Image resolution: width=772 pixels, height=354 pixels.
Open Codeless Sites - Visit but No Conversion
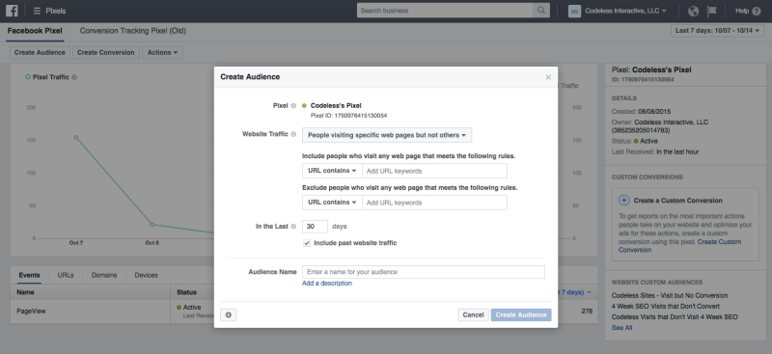[x=670, y=296]
